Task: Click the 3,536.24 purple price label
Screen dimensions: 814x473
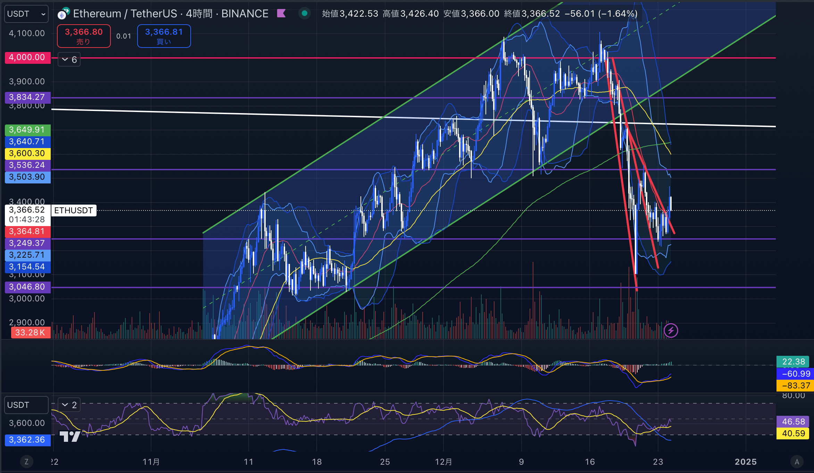Action: coord(27,165)
